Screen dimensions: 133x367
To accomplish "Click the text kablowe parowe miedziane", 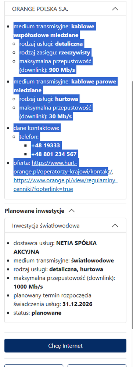I will coord(65,86).
